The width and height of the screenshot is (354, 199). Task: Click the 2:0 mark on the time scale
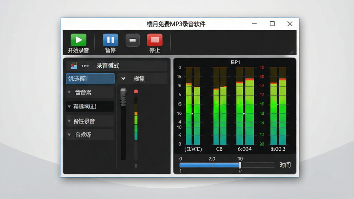pyautogui.click(x=212, y=159)
